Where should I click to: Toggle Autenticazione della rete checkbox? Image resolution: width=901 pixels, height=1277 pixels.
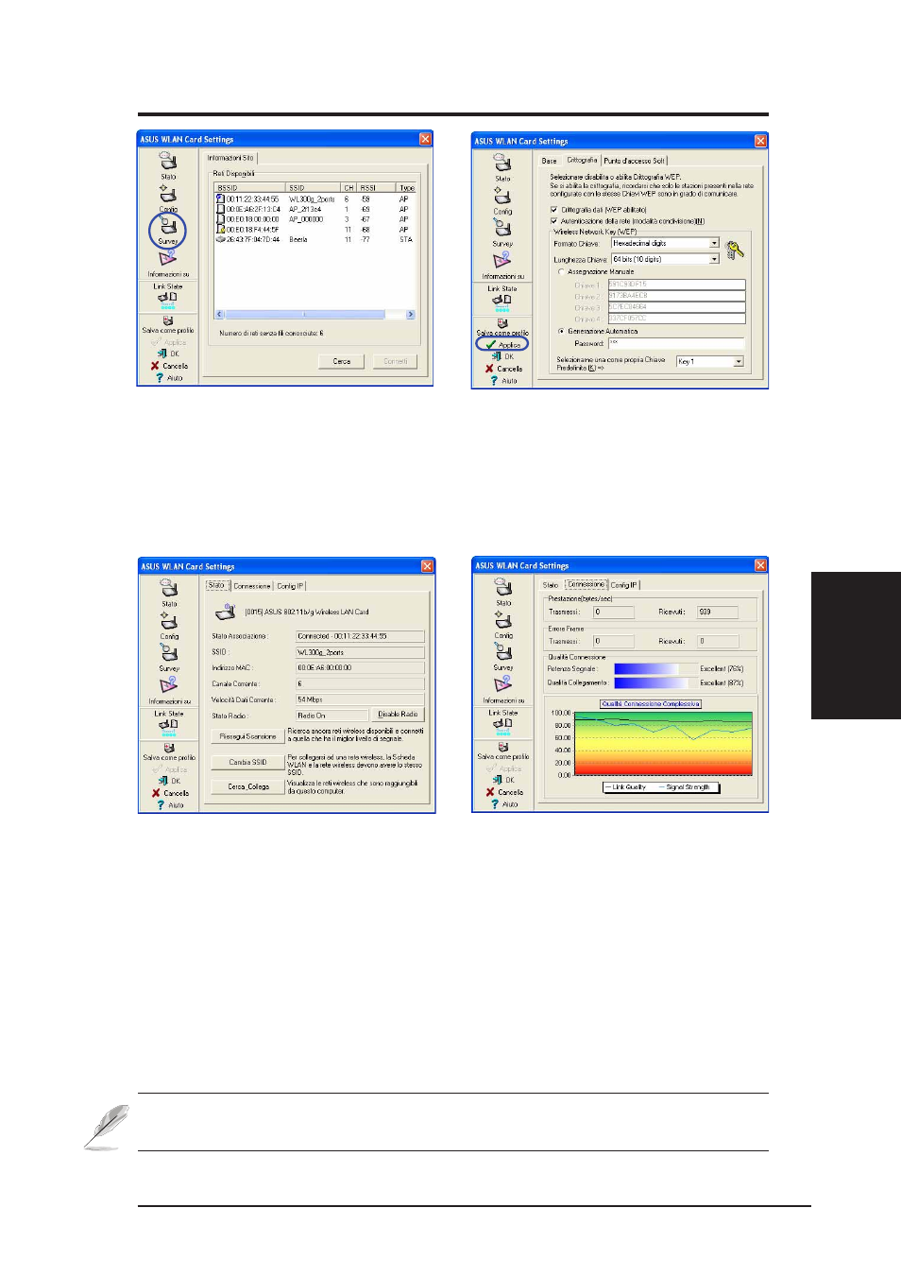[553, 221]
